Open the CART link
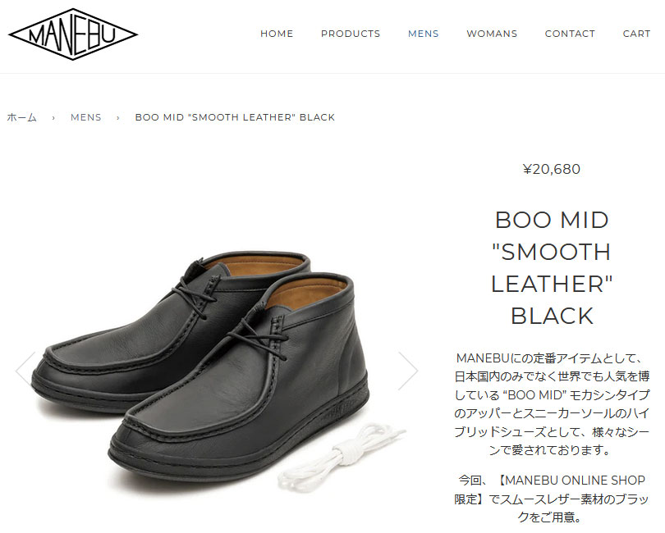This screenshot has width=665, height=533. point(636,34)
